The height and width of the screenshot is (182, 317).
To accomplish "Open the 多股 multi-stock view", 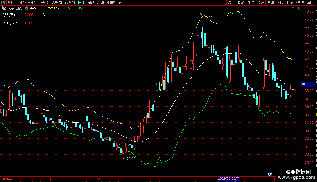I will (x=251, y=3).
